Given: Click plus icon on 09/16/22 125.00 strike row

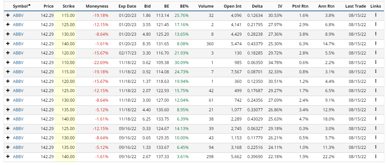Looking at the screenshot, I should 8,128.
